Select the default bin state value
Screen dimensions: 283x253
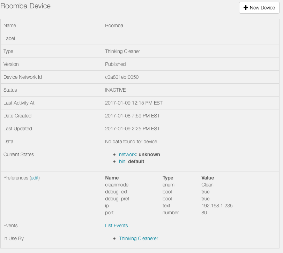[136, 161]
